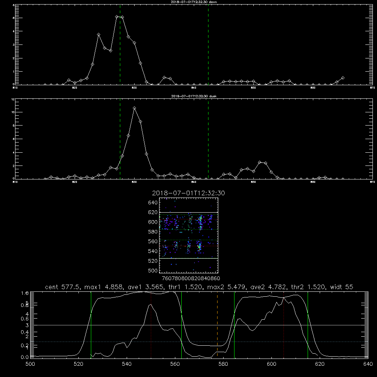Click the '12' y-axis label of dusk plot
This screenshot has width=377, height=377.
(13, 100)
